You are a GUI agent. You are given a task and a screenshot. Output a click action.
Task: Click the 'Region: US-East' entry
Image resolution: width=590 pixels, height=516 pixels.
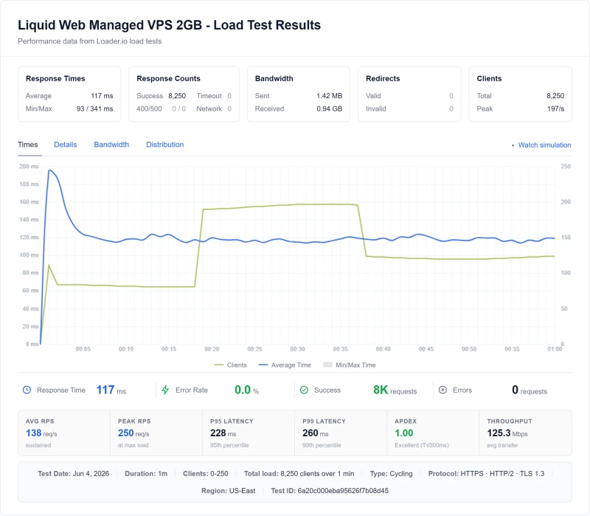pyautogui.click(x=229, y=491)
